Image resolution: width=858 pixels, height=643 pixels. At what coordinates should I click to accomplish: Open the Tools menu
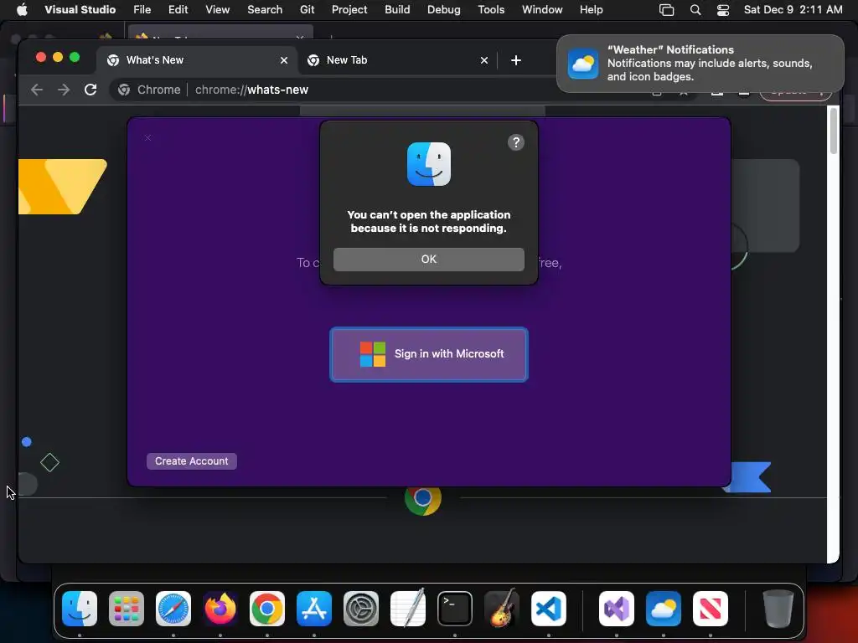(x=491, y=9)
